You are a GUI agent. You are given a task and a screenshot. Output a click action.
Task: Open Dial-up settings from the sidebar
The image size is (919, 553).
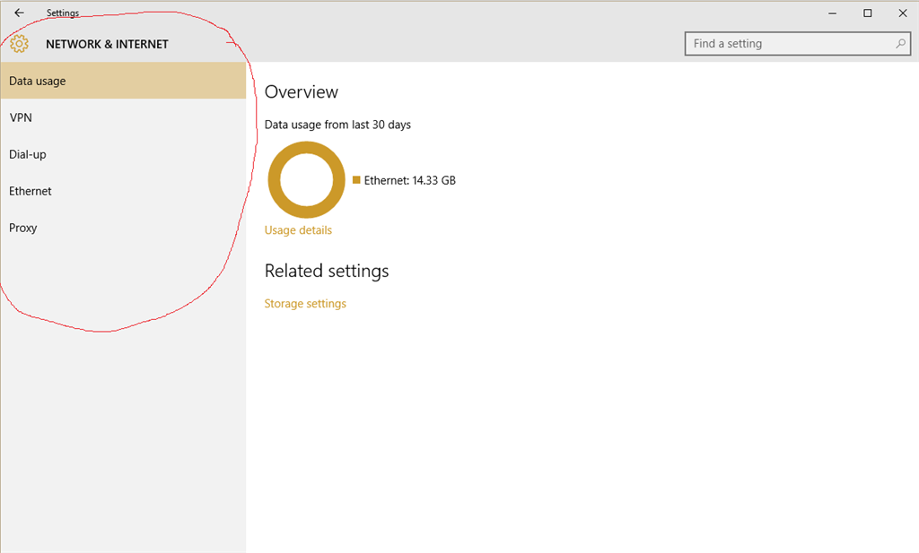coord(28,154)
